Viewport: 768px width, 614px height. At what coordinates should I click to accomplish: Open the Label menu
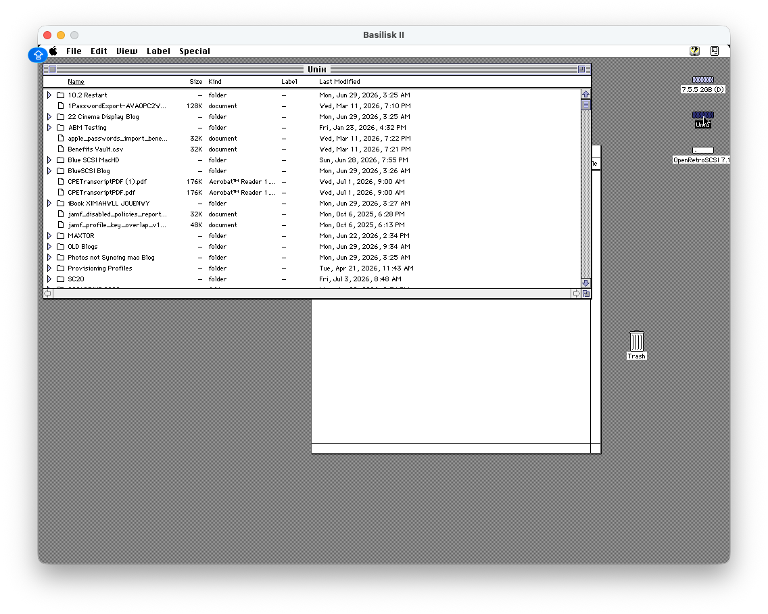click(x=158, y=51)
